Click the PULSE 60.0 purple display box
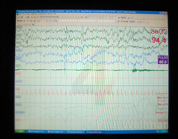Viewport: 178px width, 139px height. 163,60
